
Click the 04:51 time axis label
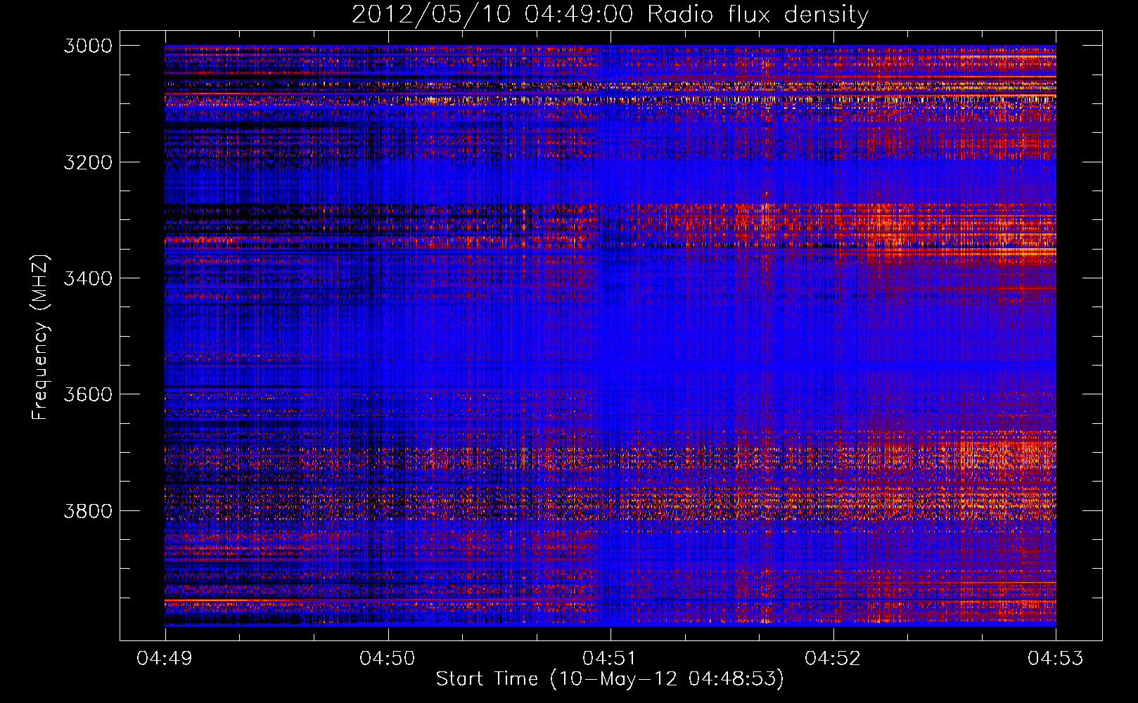coord(610,659)
